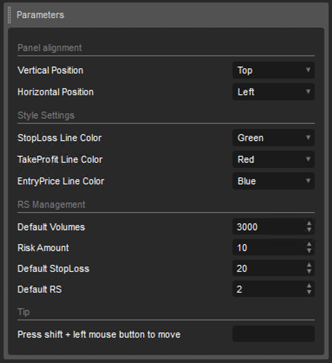Image resolution: width=332 pixels, height=363 pixels.
Task: Click the empty Tip text field
Action: click(273, 334)
